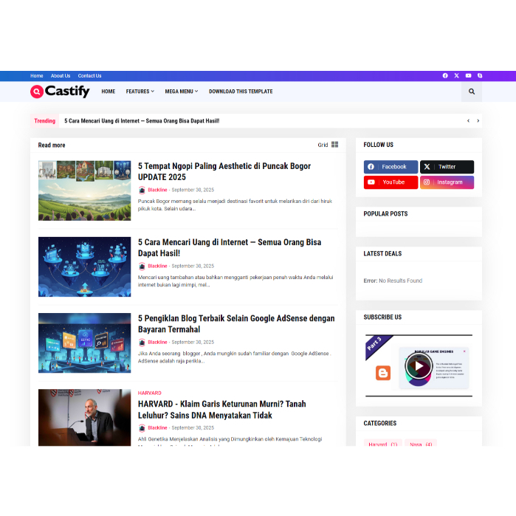Open Blackline avatar on Mencari Uang post
Viewport: 516px width, 516px height.
(142, 266)
